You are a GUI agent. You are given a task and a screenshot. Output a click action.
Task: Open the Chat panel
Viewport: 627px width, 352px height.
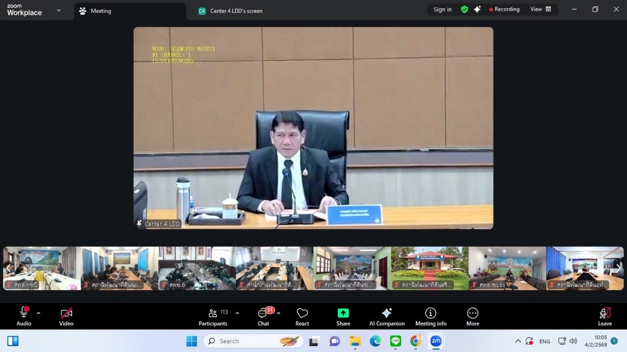(264, 316)
